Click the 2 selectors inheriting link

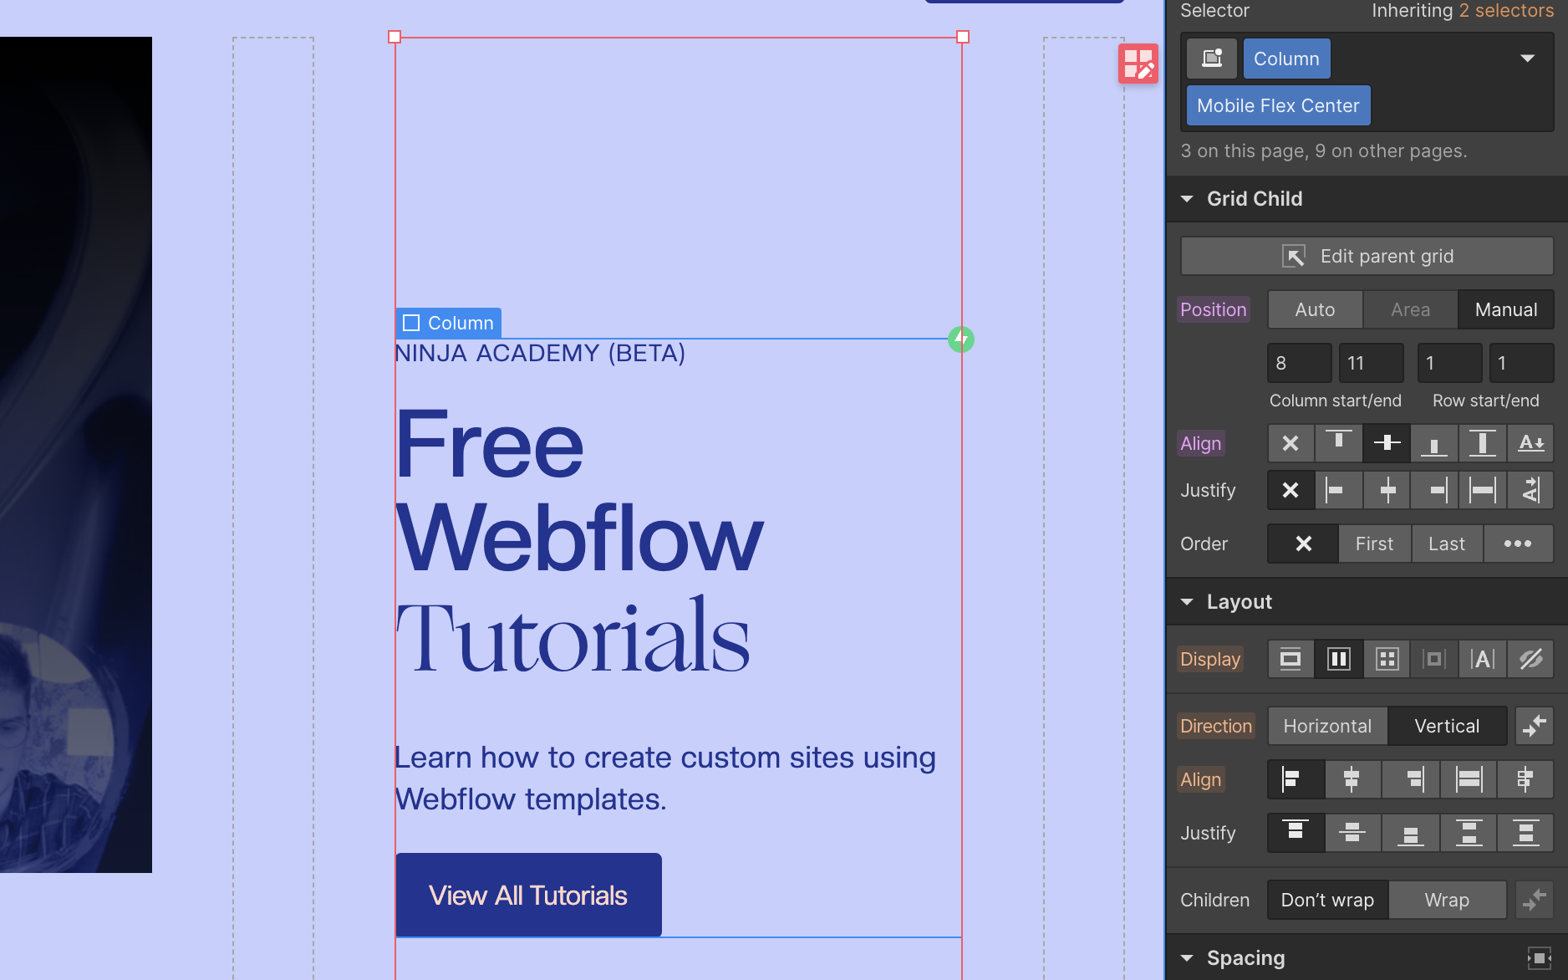coord(1506,11)
